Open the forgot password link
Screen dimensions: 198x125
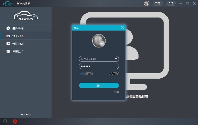click(x=114, y=73)
